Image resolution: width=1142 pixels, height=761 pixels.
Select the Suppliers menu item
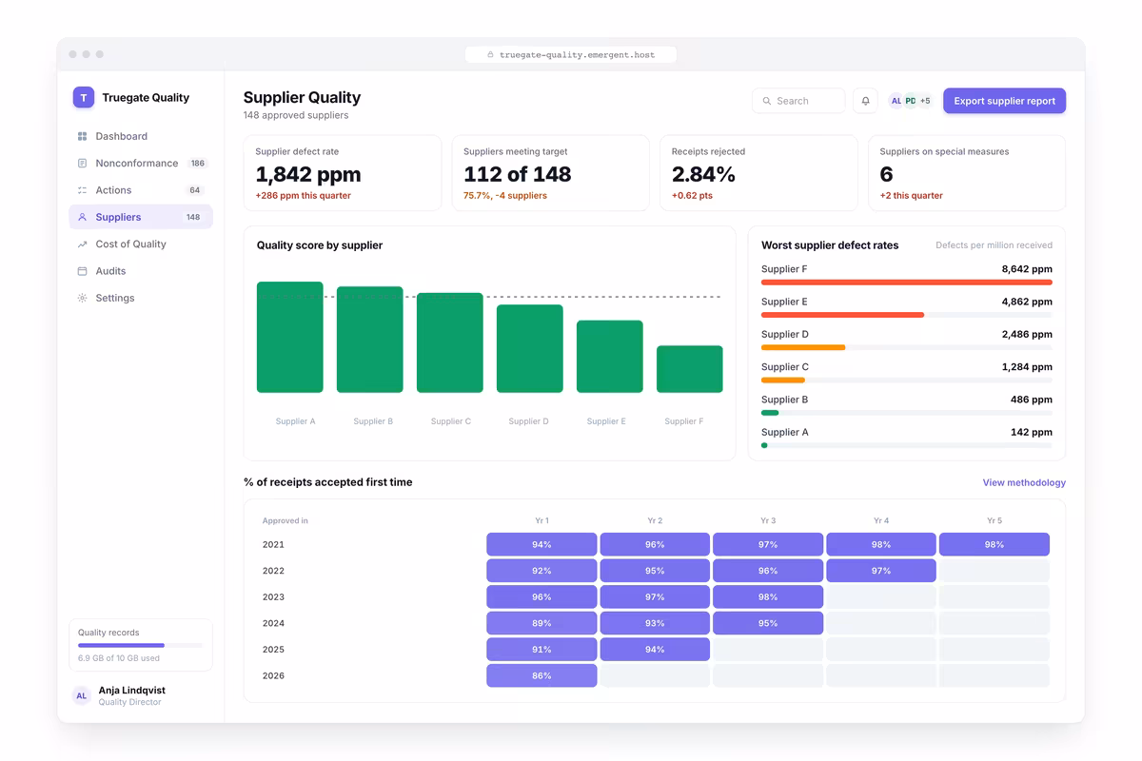(x=141, y=217)
